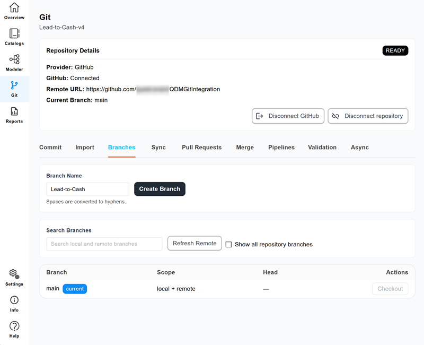Click the Actions column header
The image size is (424, 345).
[396, 272]
